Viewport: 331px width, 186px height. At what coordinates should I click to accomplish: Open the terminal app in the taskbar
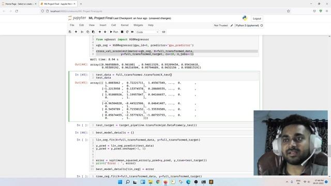pos(203,182)
